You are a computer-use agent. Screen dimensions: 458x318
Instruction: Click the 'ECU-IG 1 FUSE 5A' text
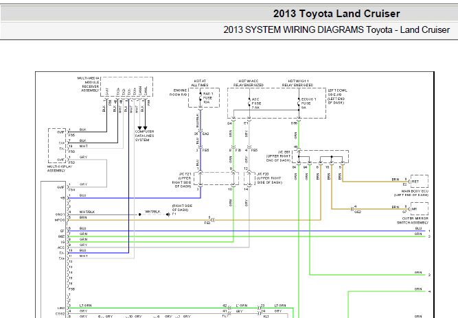pos(308,103)
